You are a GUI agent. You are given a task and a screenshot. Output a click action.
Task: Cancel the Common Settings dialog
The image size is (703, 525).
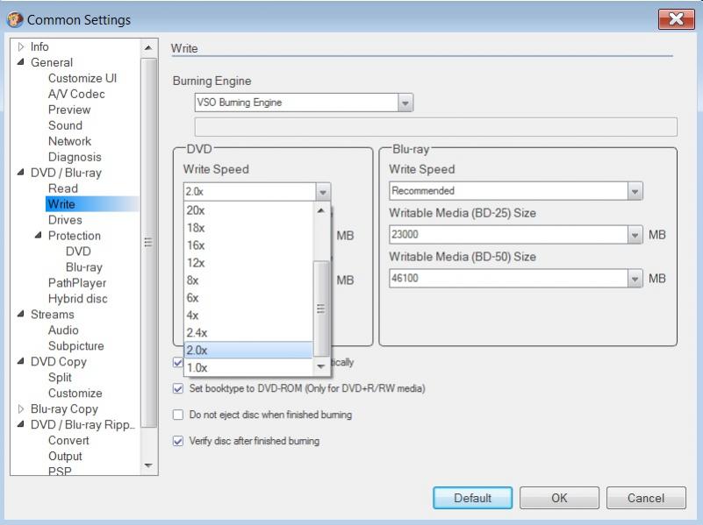(x=645, y=498)
